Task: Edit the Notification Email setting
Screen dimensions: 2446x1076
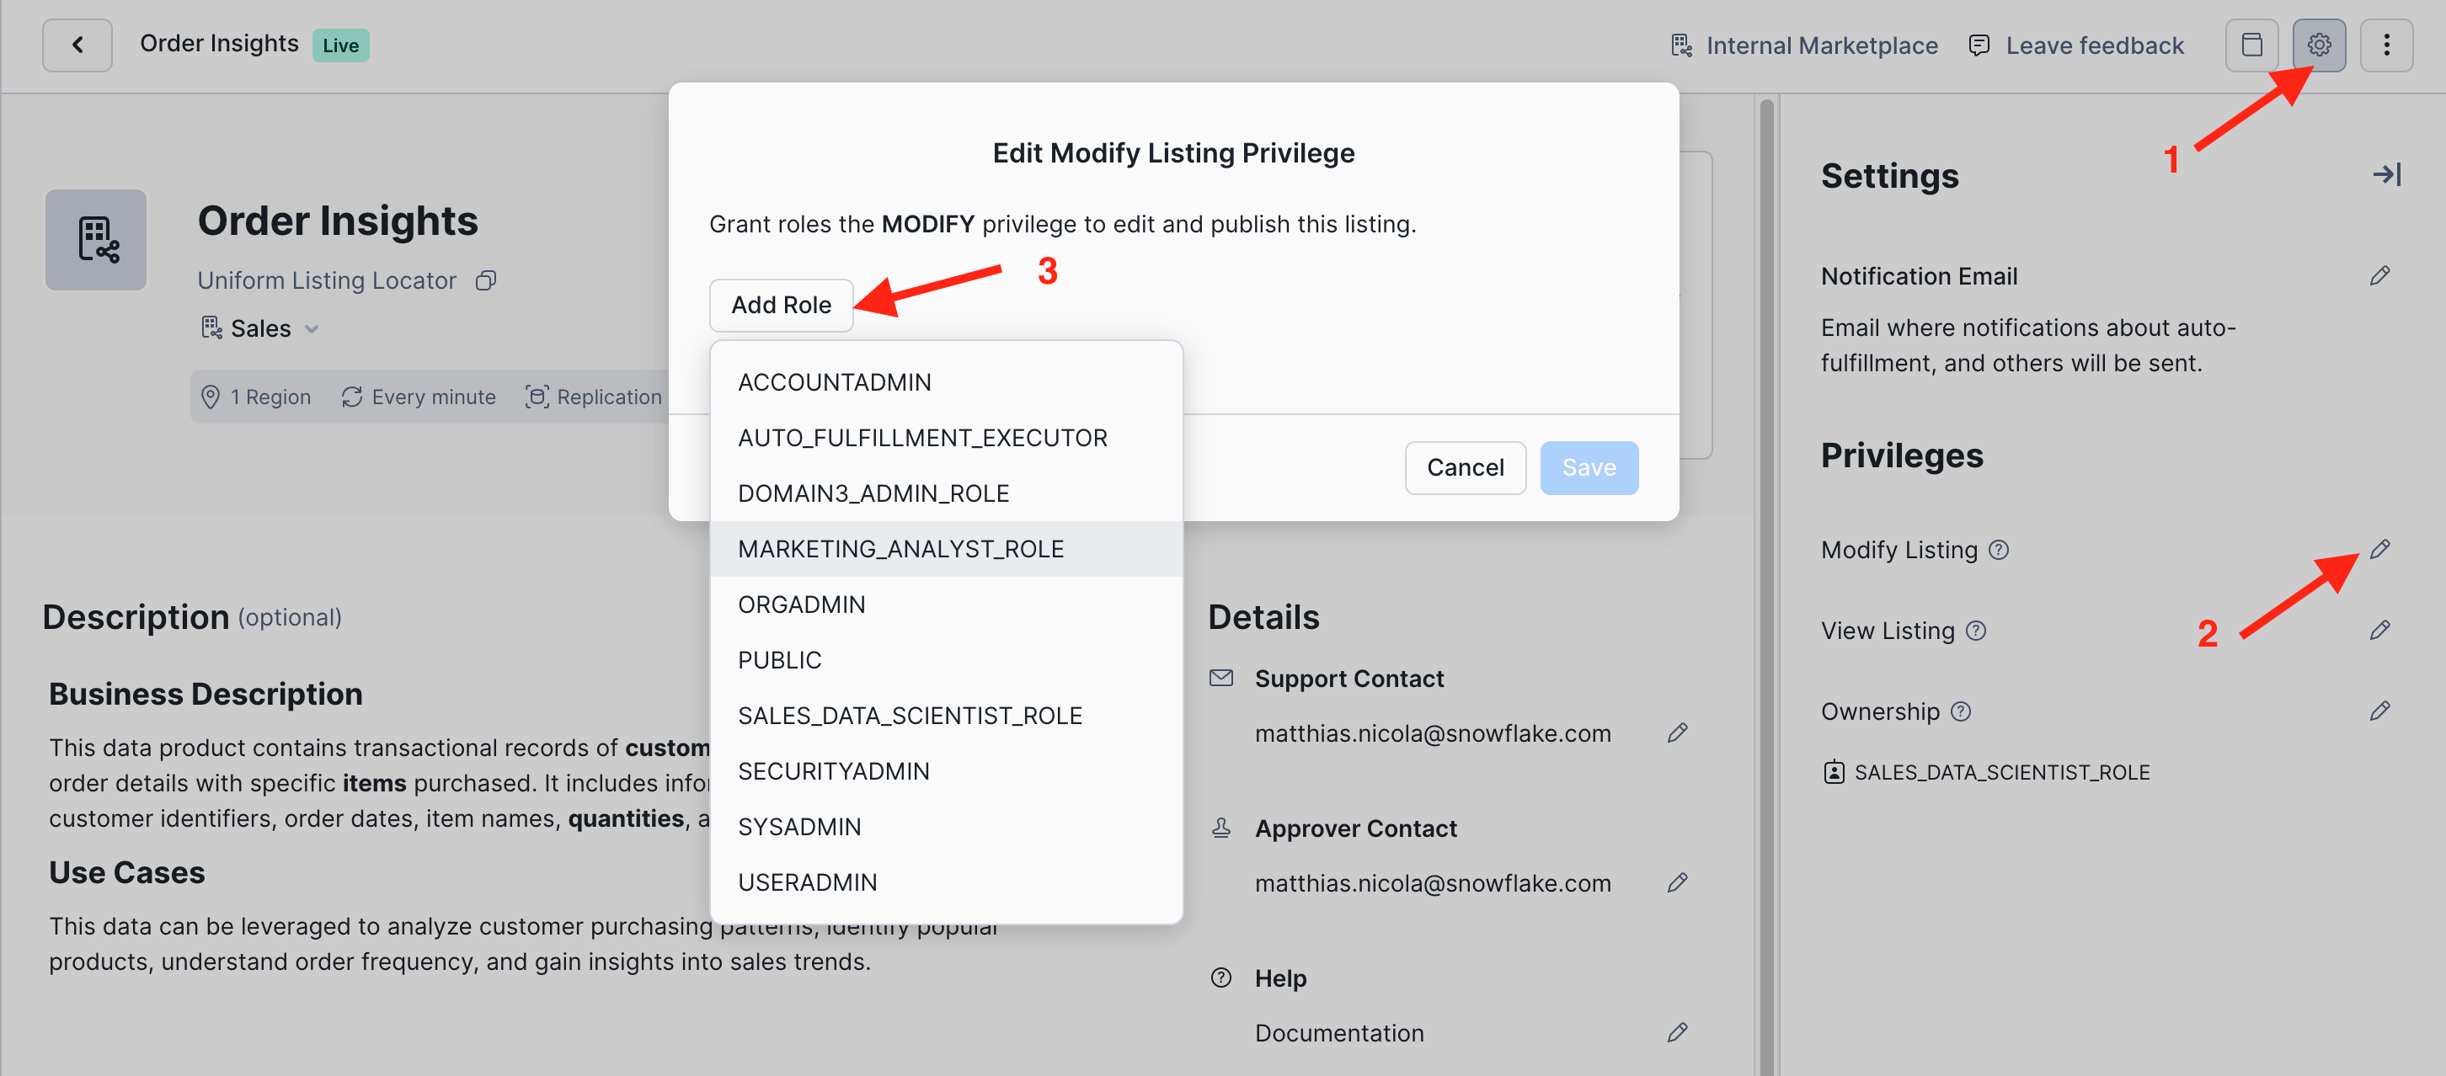Action: point(2379,276)
